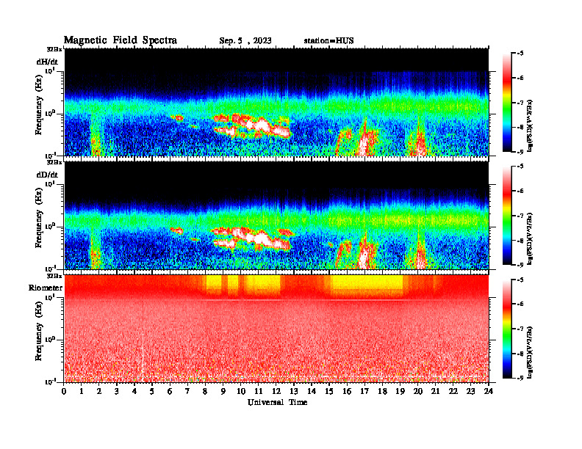The height and width of the screenshot is (449, 582).
Task: Click the "Universal Time" axis label
Action: tap(277, 402)
